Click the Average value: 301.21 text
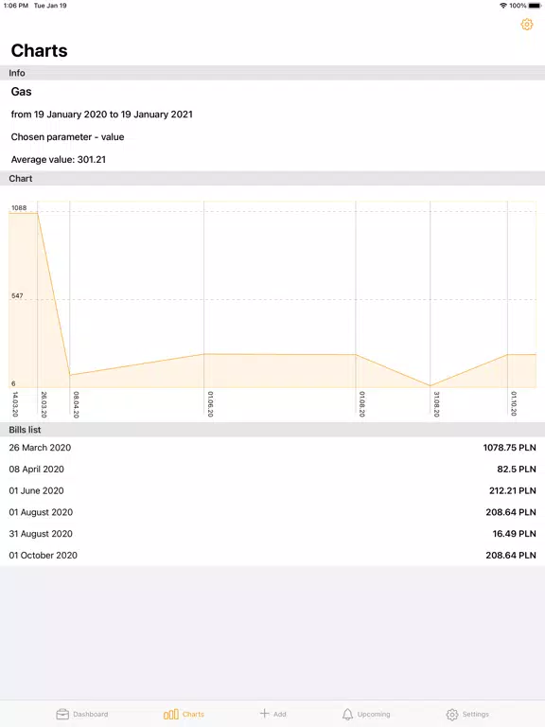545x727 pixels. click(59, 159)
